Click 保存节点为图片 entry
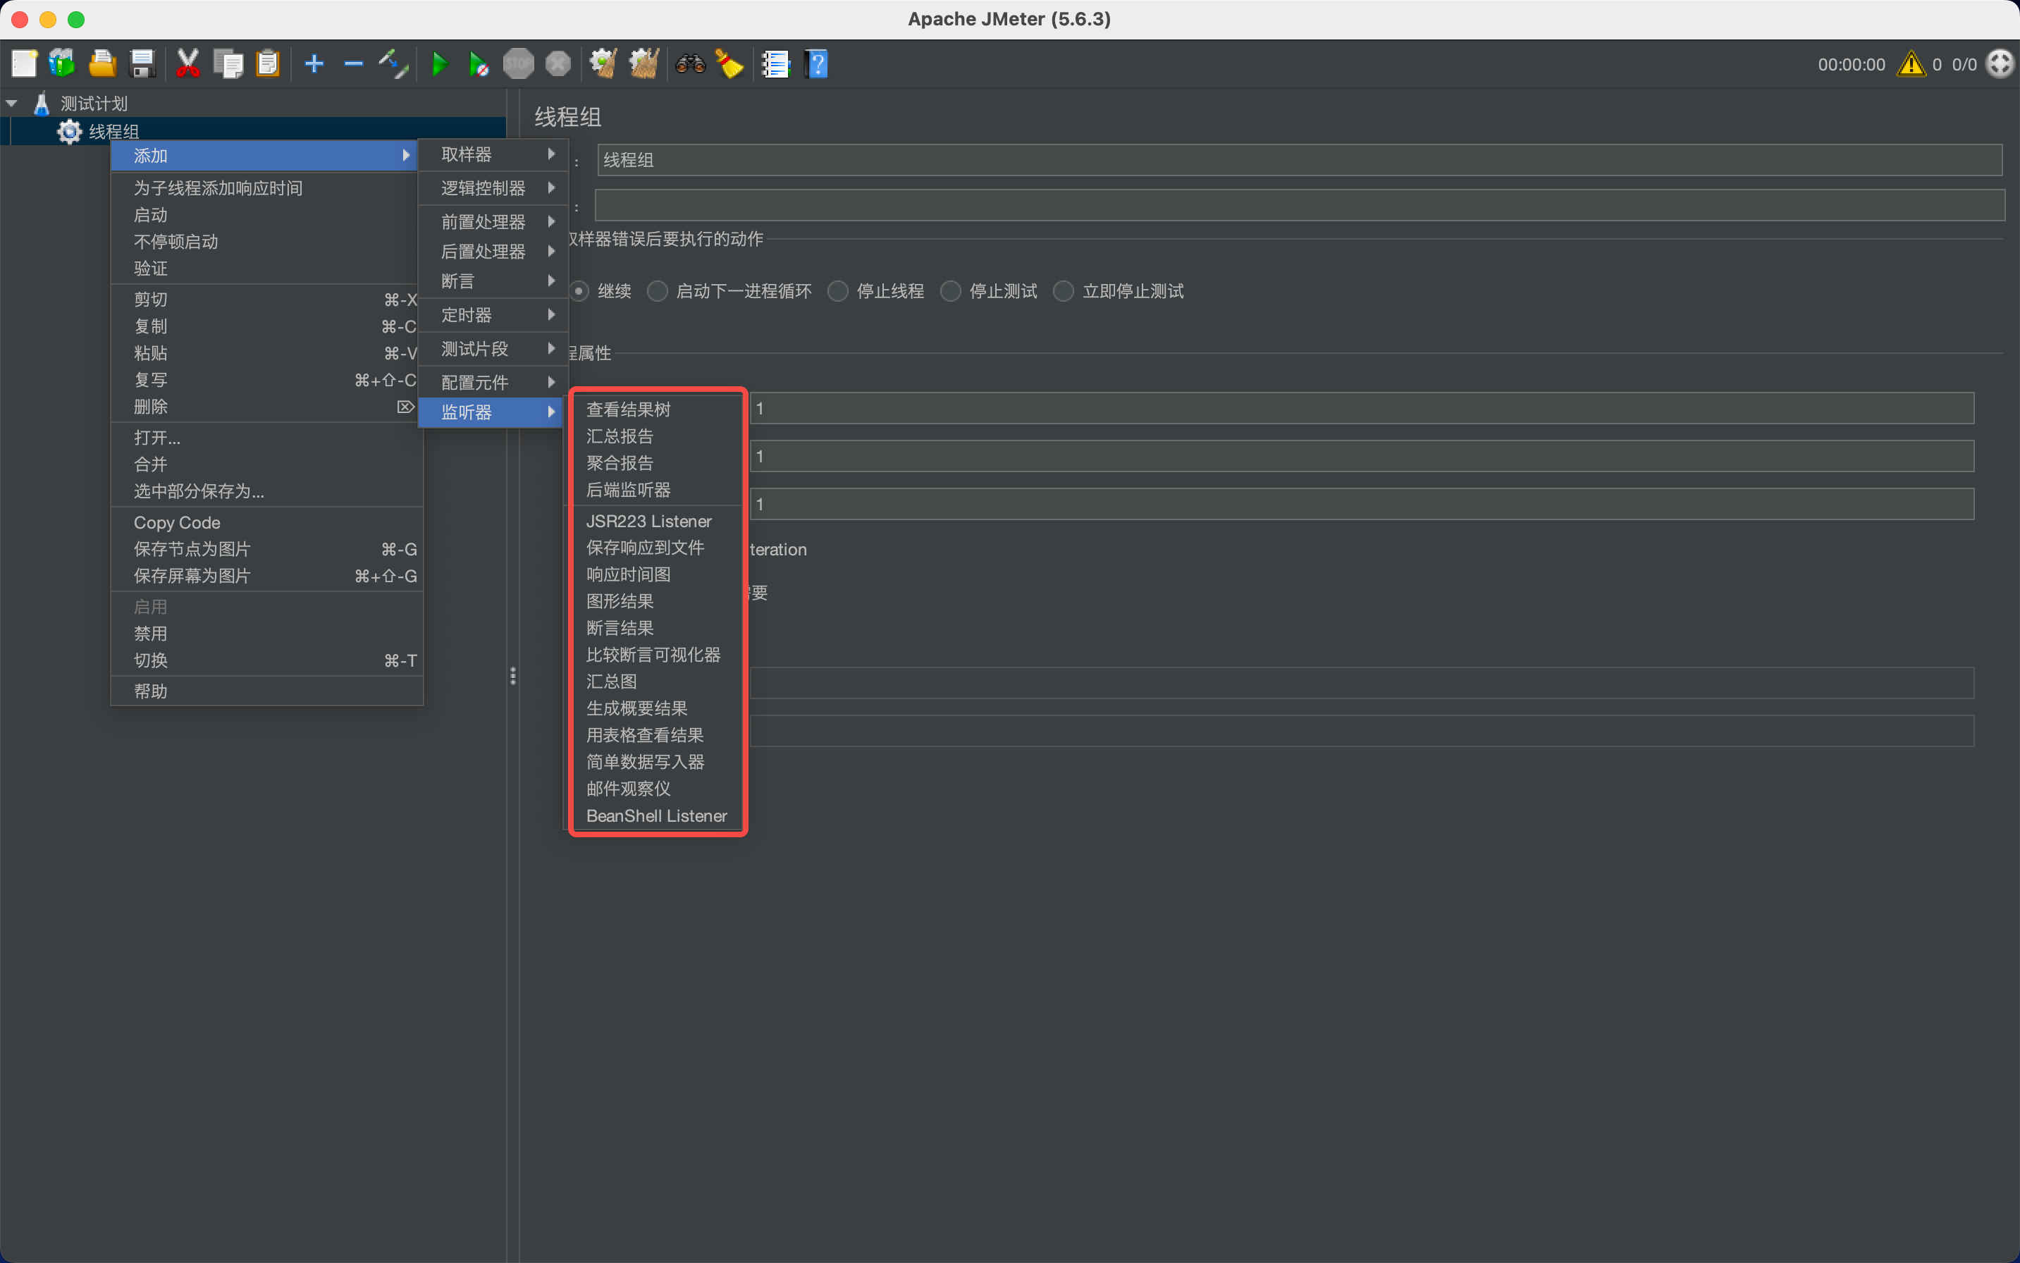Image resolution: width=2020 pixels, height=1263 pixels. point(267,549)
